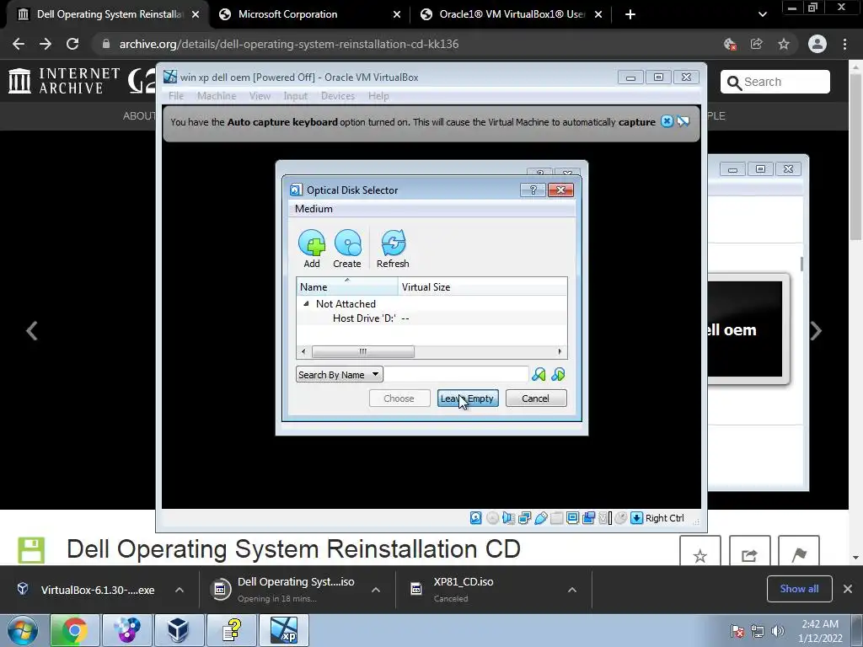Click the keyboard capture arrow icon beside Right Ctrl

coord(637,518)
